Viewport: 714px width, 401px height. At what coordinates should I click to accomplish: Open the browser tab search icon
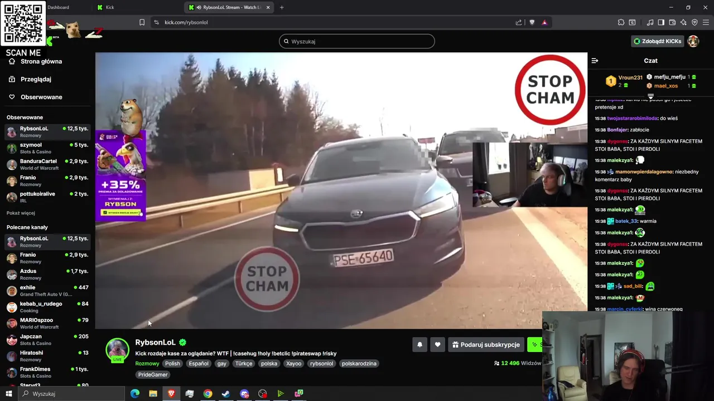632,22
